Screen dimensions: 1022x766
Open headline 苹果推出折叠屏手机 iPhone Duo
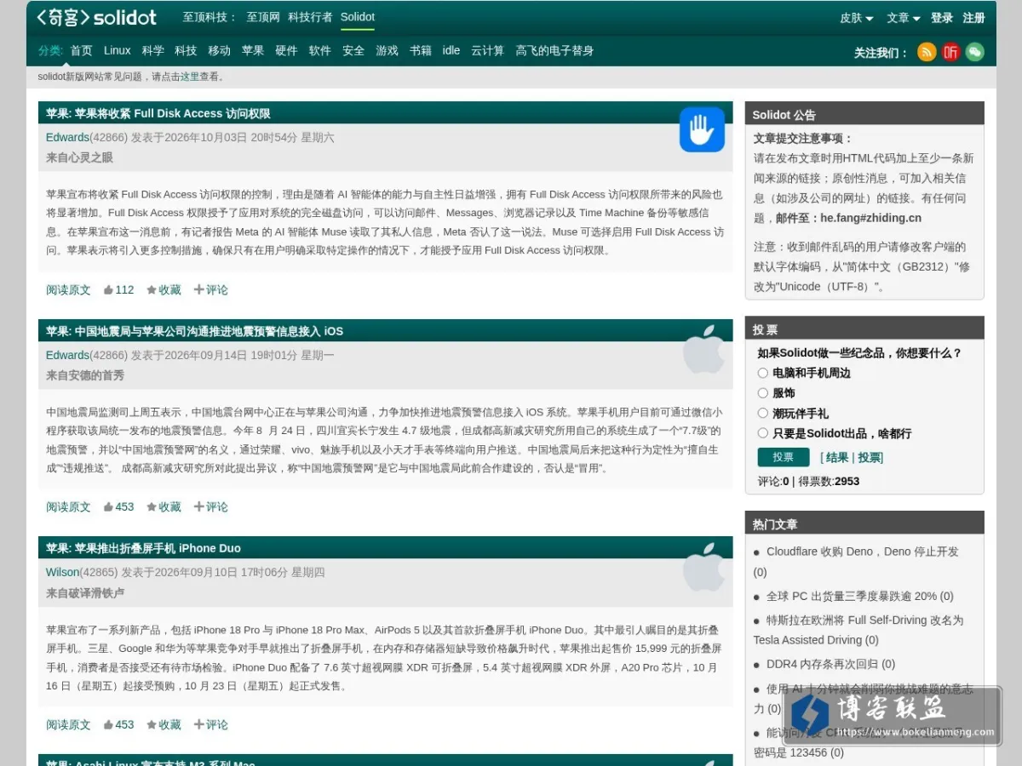tap(158, 548)
